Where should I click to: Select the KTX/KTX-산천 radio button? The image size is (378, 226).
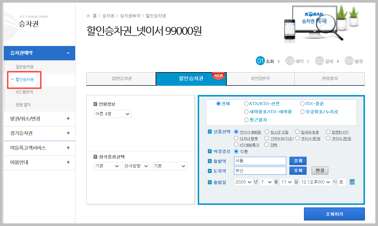[246, 103]
